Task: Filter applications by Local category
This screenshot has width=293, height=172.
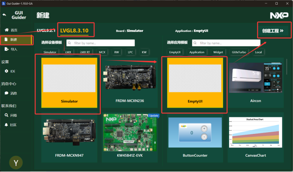Action: click(x=258, y=52)
